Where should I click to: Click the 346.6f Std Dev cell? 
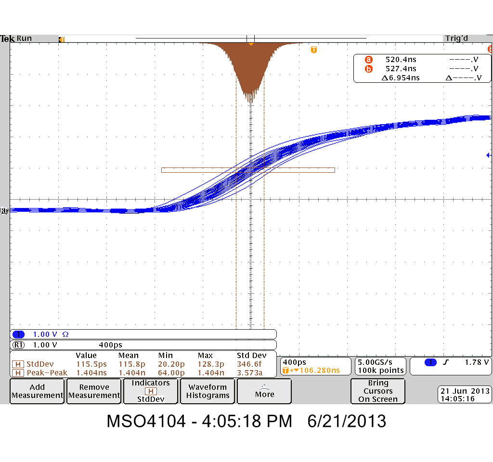(249, 364)
